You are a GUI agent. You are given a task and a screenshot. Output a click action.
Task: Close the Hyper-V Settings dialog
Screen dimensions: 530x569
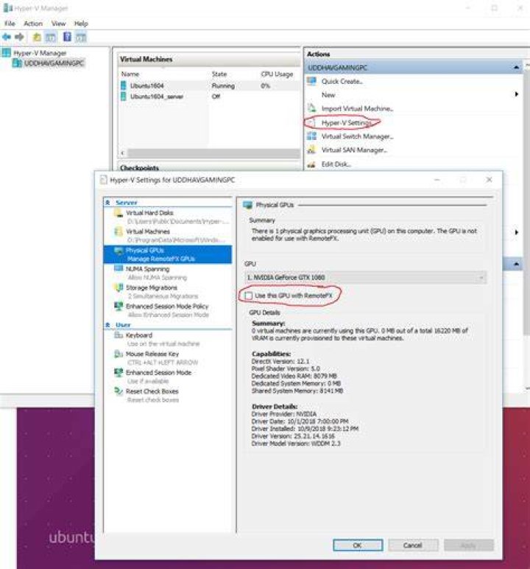(x=489, y=180)
